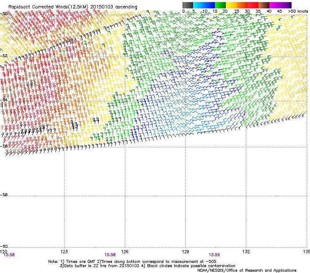Click the 'Rapidscat Corrected Winds(12.5KM)' title text
This screenshot has width=310, height=273.
point(48,7)
